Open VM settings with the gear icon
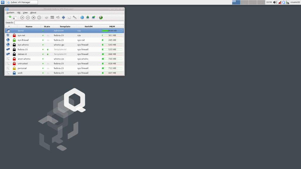 (x=46, y=17)
